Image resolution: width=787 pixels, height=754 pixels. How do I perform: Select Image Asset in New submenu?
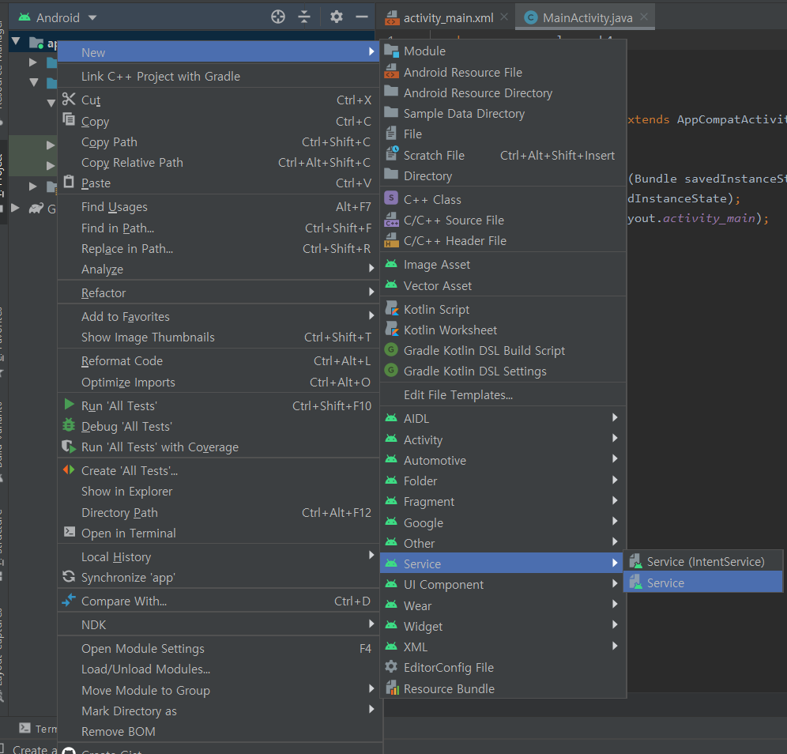(x=503, y=265)
